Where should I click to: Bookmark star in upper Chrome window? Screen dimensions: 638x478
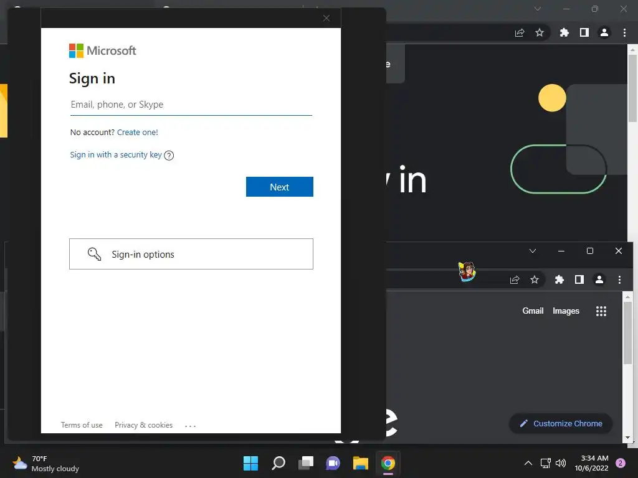pyautogui.click(x=540, y=32)
